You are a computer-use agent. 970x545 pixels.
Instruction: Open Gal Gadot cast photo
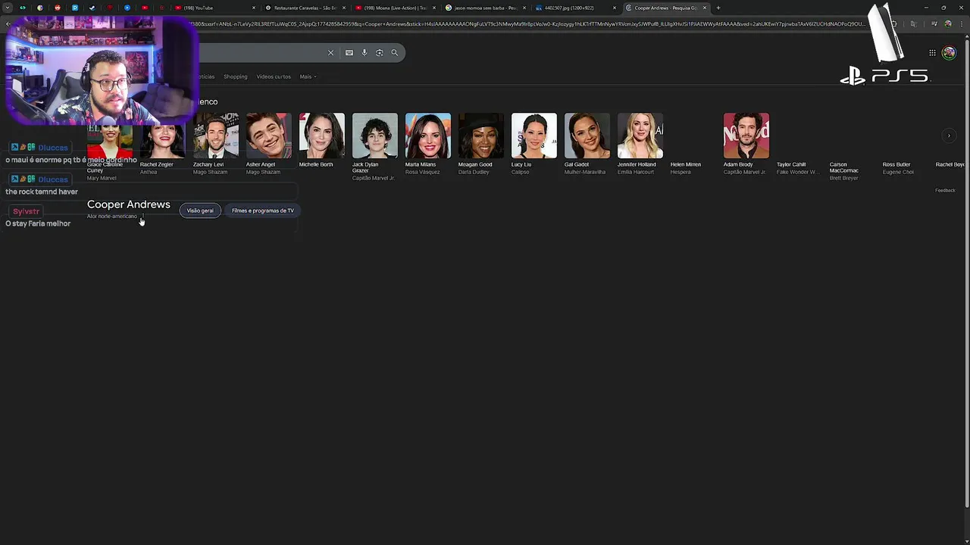tap(587, 135)
